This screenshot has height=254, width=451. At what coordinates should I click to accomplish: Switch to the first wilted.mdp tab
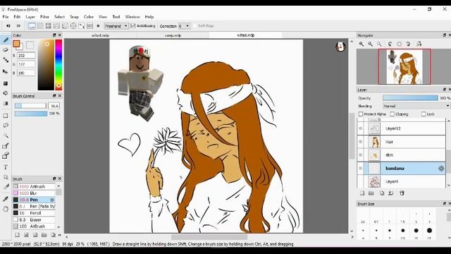[100, 35]
